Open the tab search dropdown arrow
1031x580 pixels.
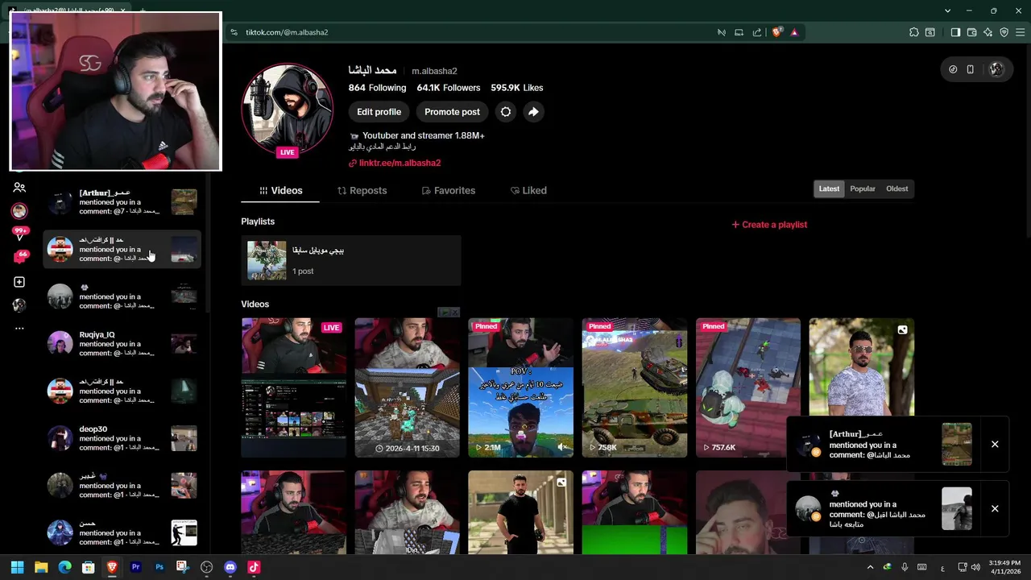tap(948, 10)
